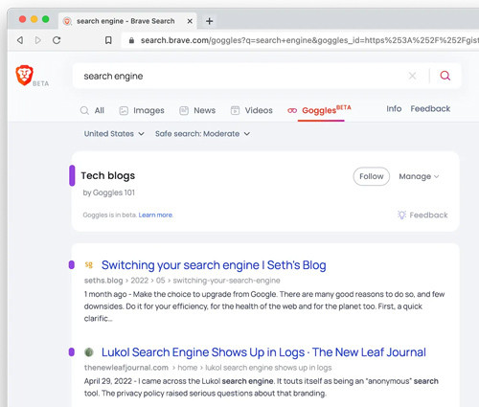479x407 pixels.
Task: Click the 'Tech blogs' goggle title
Action: tap(108, 175)
